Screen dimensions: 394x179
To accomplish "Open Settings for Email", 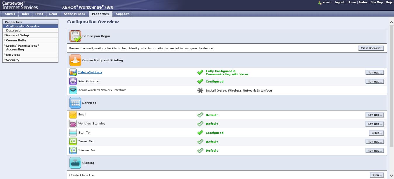I will click(x=375, y=115).
